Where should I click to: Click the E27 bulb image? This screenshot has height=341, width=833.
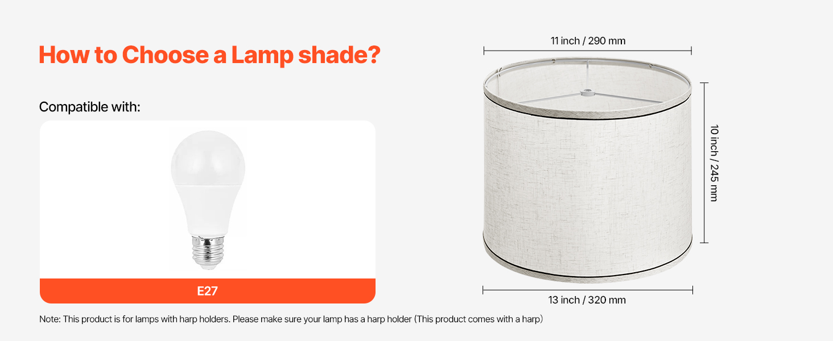tap(208, 199)
